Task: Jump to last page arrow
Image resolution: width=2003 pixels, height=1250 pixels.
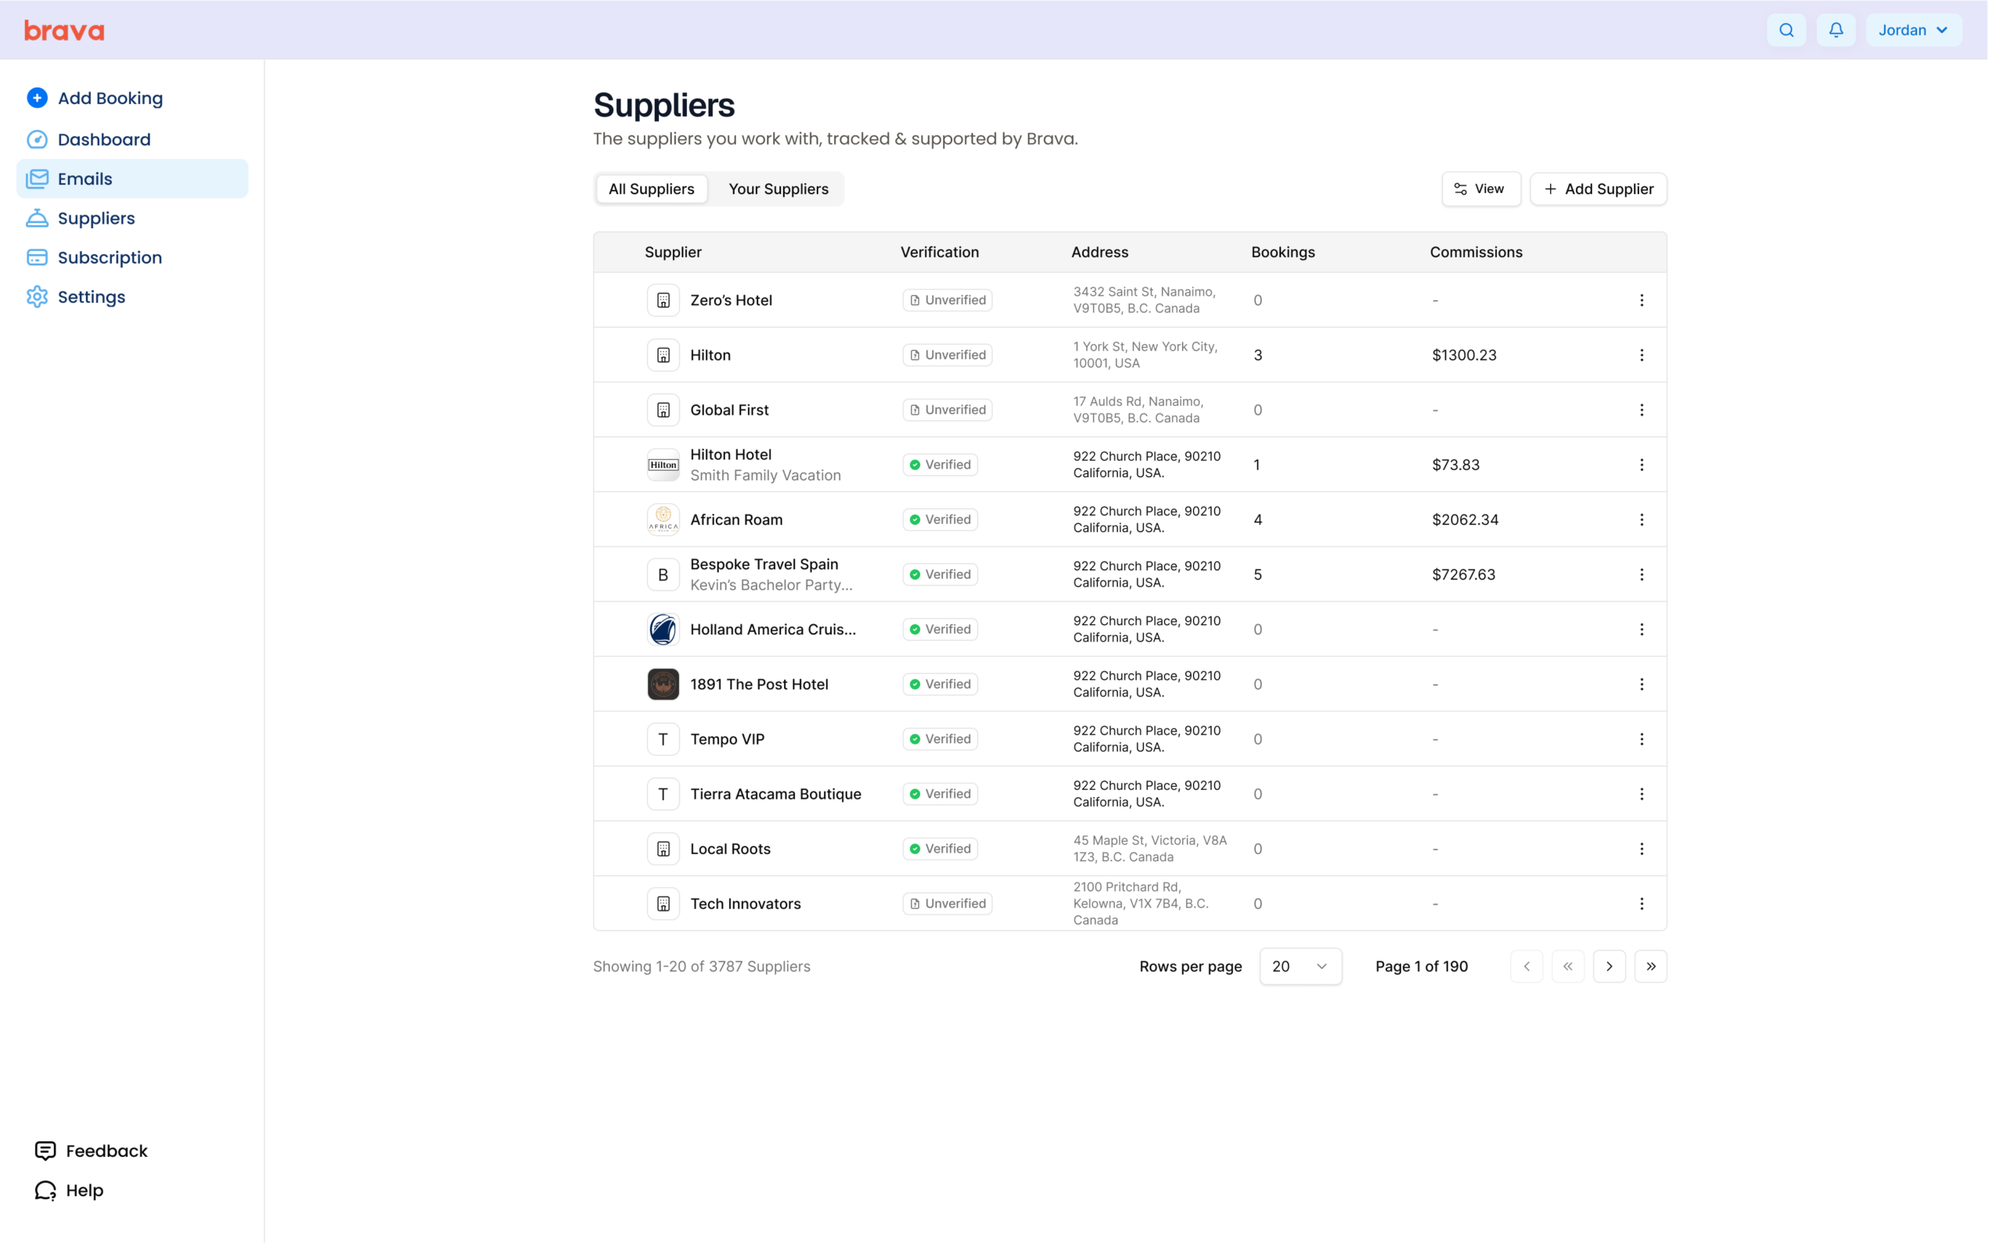Action: [x=1650, y=966]
